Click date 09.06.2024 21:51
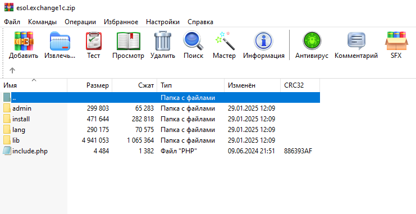416x214 pixels. 252,151
